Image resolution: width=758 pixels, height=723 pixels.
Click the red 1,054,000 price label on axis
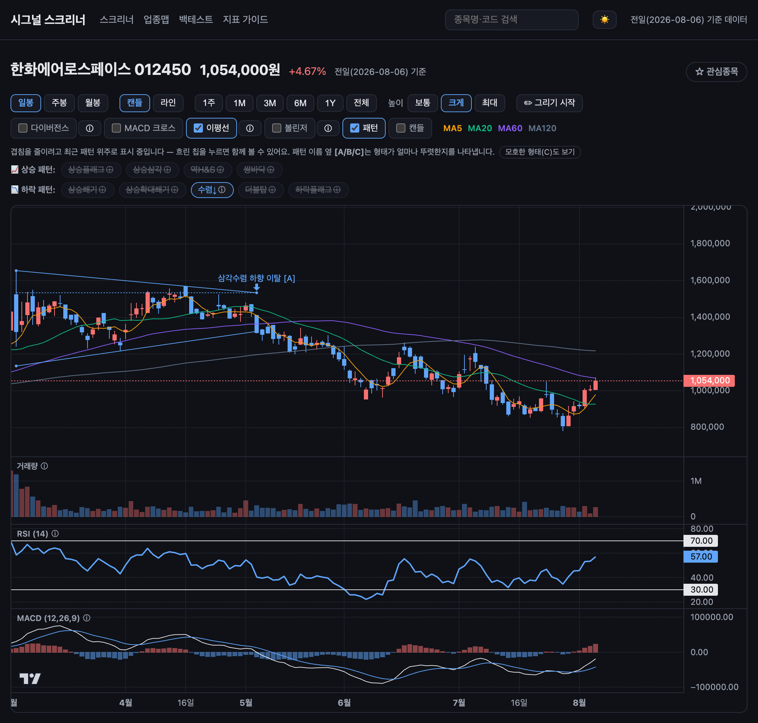[x=709, y=381]
